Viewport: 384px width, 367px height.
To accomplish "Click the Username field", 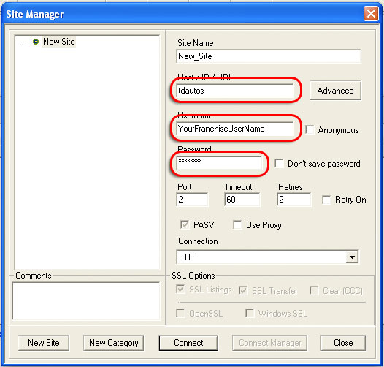I will click(x=235, y=129).
